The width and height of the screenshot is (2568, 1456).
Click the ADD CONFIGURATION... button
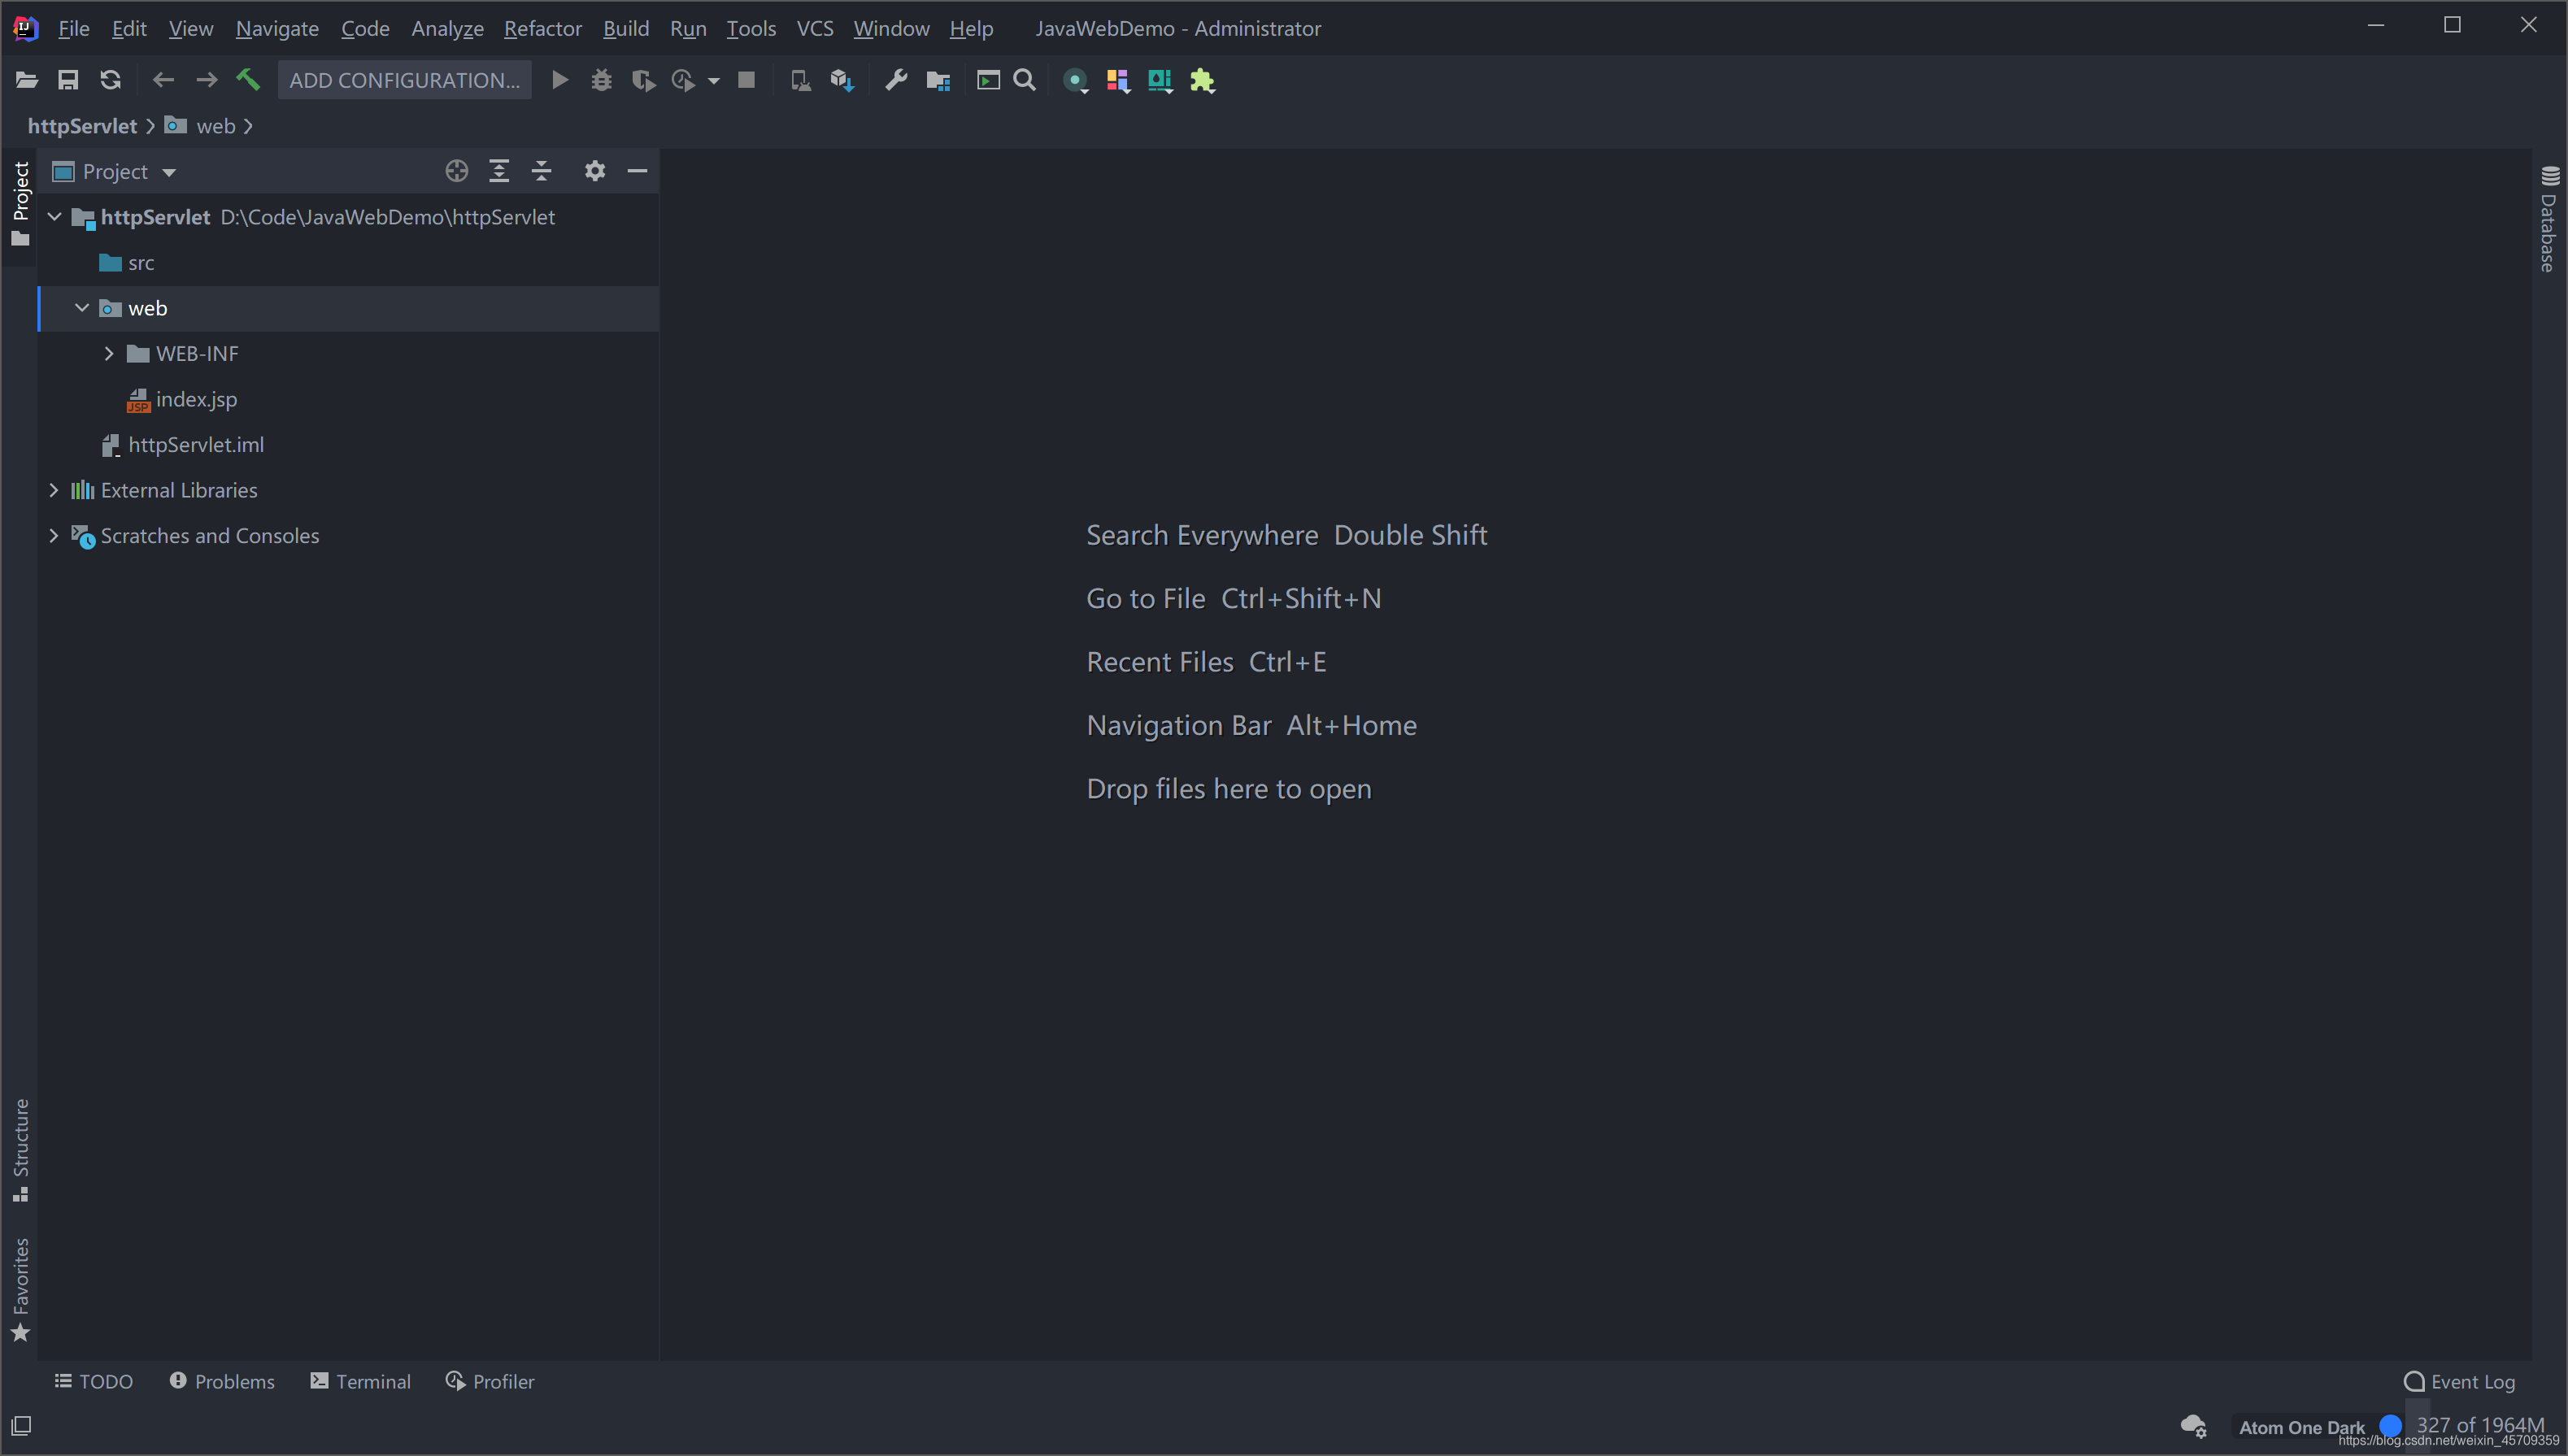click(x=405, y=80)
